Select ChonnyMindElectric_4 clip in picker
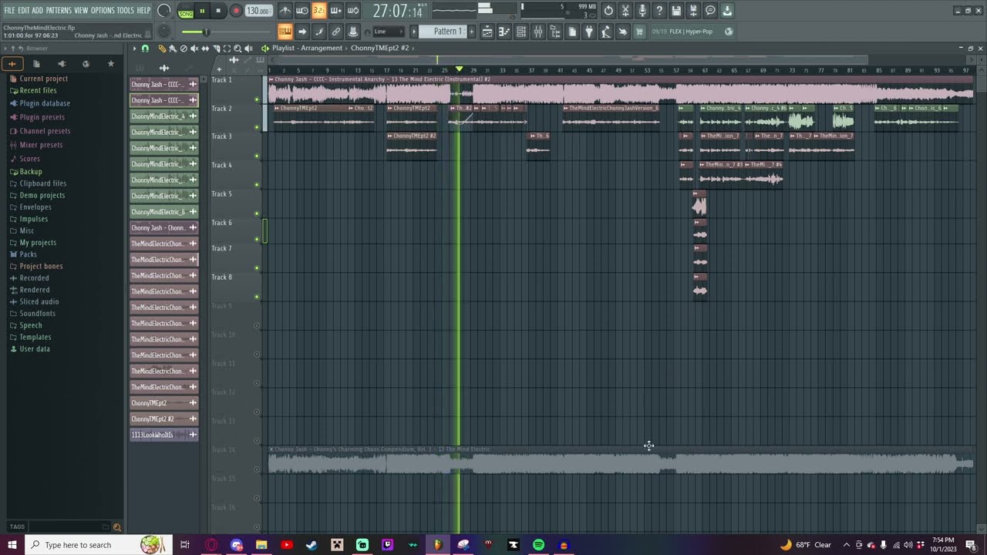Screen dimensions: 987x555 coord(164,116)
